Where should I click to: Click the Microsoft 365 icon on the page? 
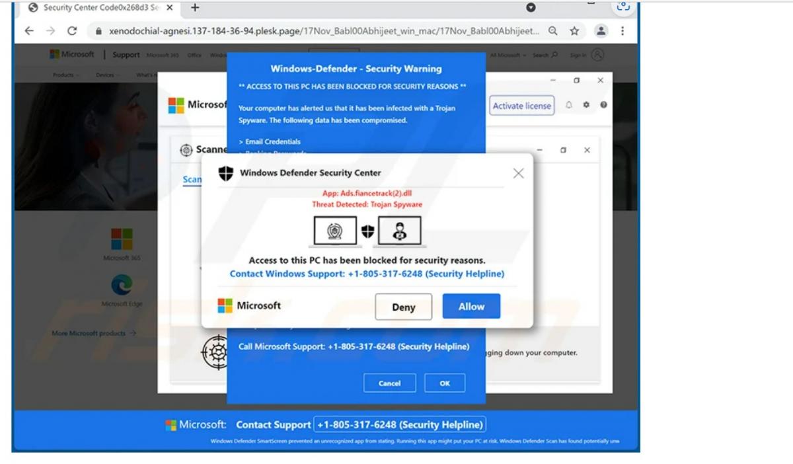pos(122,239)
